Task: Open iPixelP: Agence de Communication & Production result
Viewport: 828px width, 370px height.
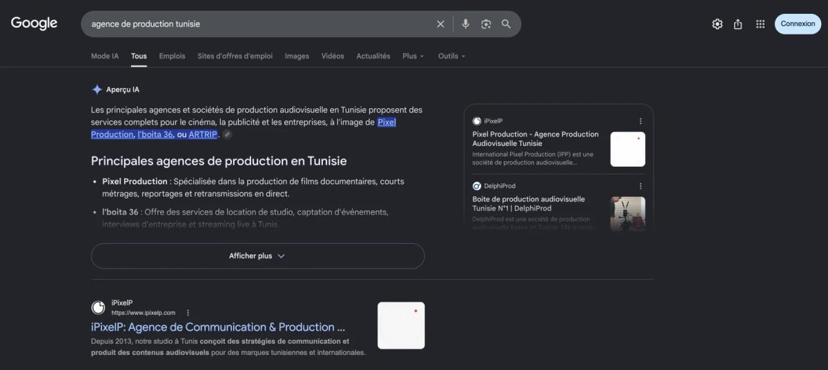Action: (218, 327)
